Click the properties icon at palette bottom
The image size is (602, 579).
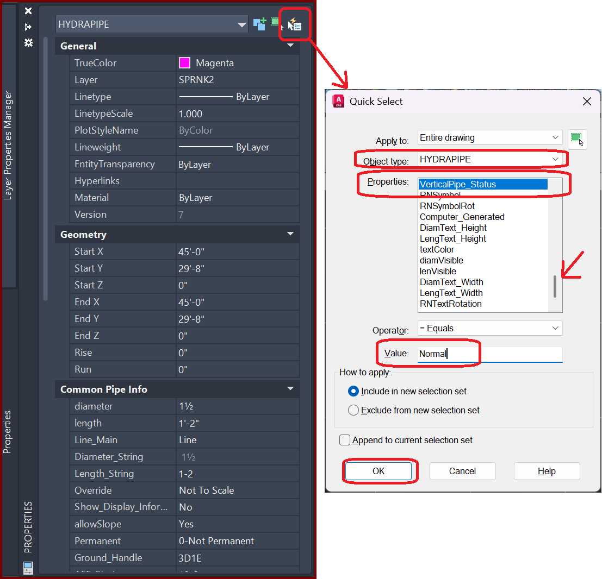(28, 567)
